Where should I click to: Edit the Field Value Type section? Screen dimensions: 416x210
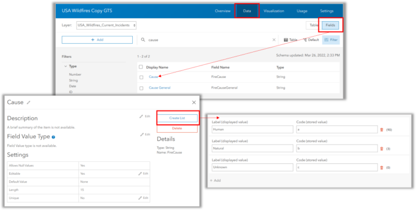tap(145, 135)
